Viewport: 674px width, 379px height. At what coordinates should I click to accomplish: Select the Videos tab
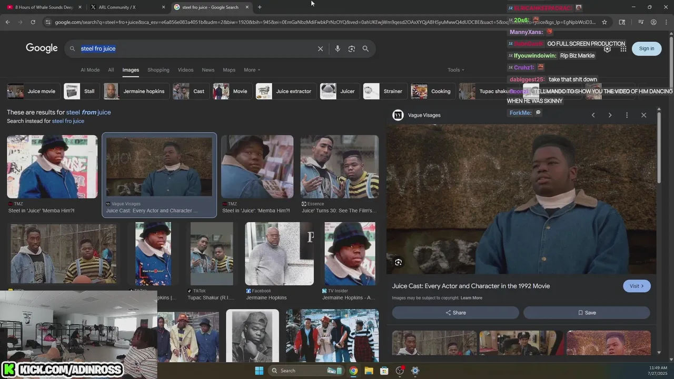(185, 70)
